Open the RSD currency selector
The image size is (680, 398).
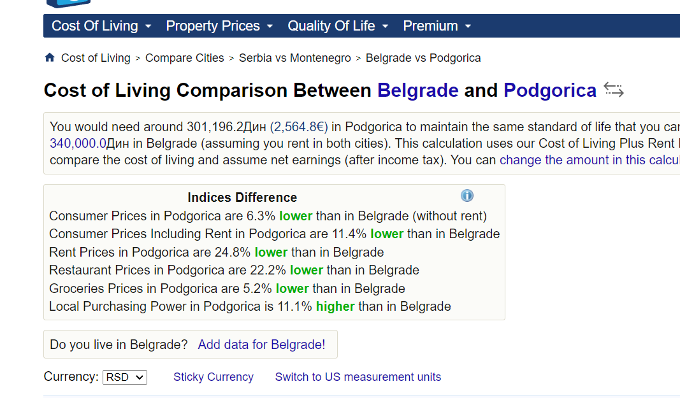(125, 377)
